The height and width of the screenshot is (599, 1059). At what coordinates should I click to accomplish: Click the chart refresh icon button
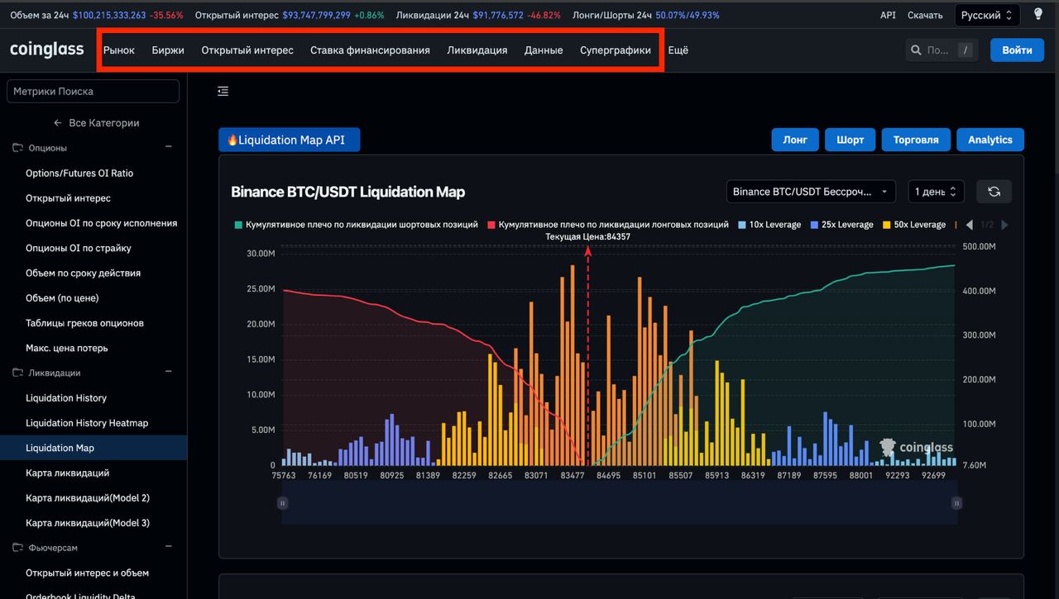(x=994, y=192)
